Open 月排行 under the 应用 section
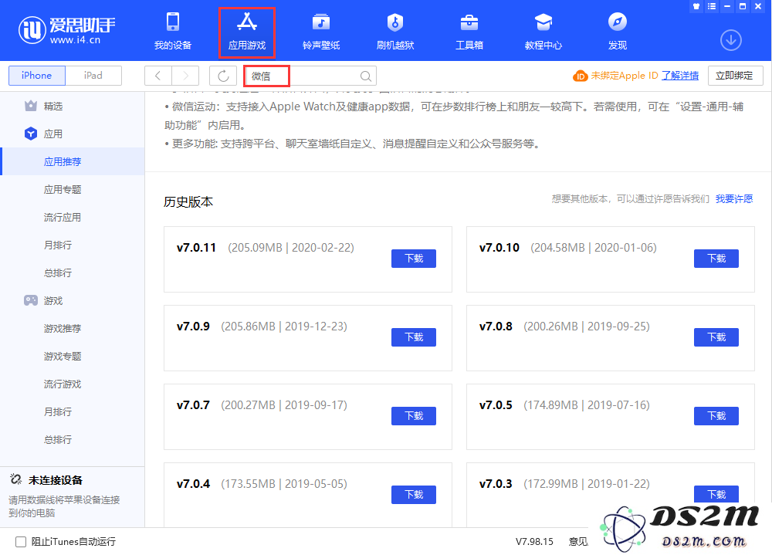This screenshot has width=772, height=555. click(x=58, y=245)
